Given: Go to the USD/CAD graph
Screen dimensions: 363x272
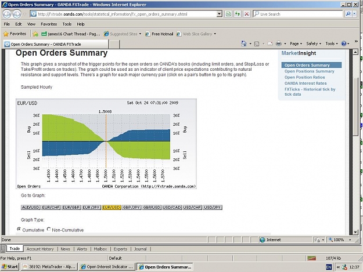Looking at the screenshot, I should pos(172,207).
